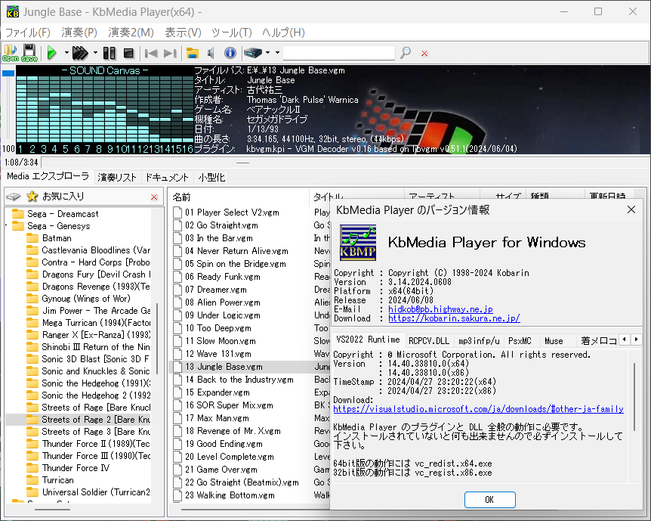Viewport: 651px width, 521px height.
Task: Switch to the 小型化 tab
Action: 211,178
